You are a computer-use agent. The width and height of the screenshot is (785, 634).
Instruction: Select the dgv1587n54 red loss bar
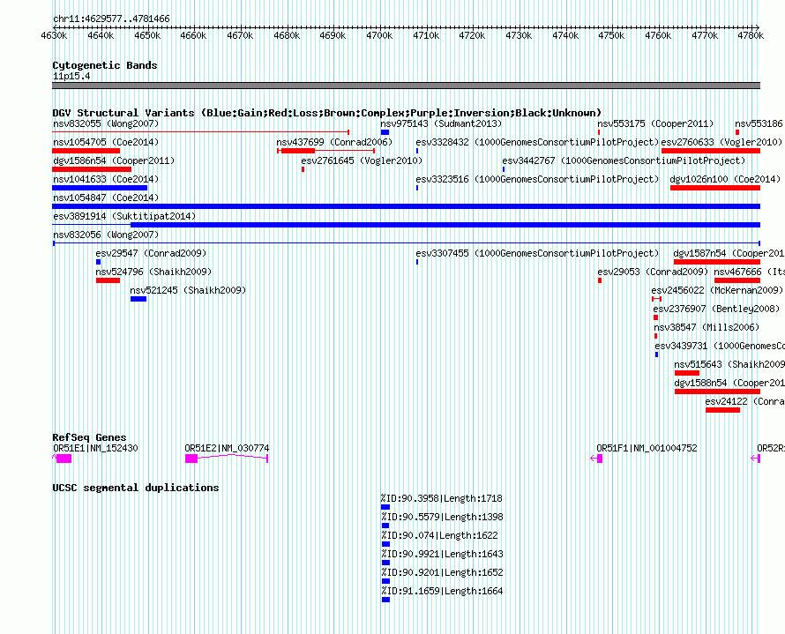pos(717,262)
